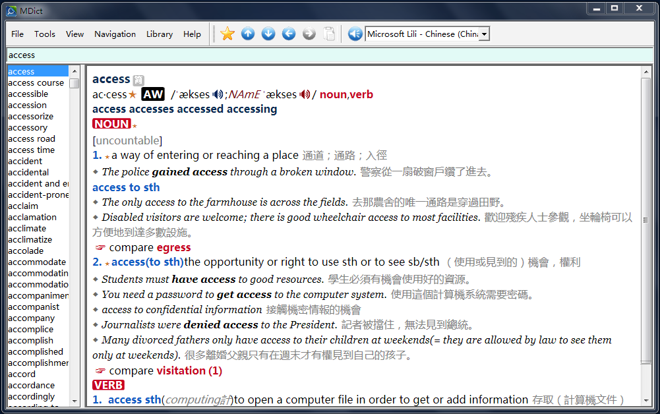Open the View menu
The width and height of the screenshot is (660, 414).
[x=75, y=34]
